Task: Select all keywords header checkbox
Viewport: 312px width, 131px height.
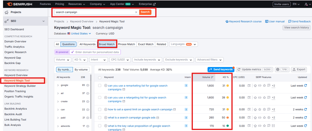Action: (x=100, y=77)
